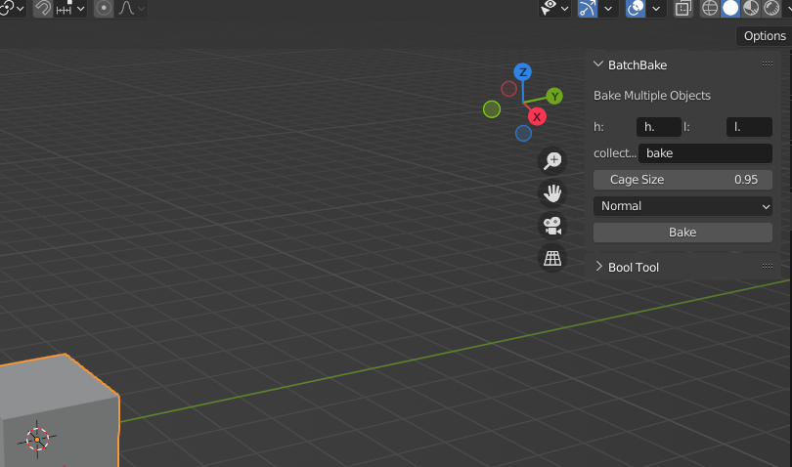The height and width of the screenshot is (467, 792).
Task: Click the 'Bake Multiple Objects' label
Action: click(x=651, y=96)
